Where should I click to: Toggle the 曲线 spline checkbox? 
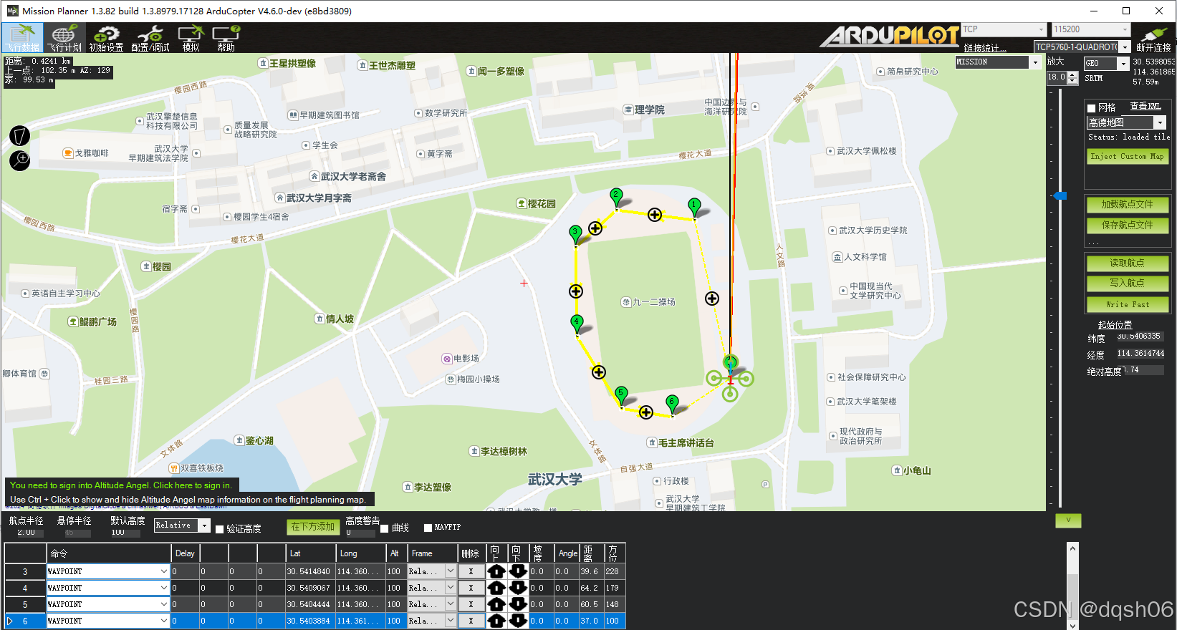click(x=385, y=528)
